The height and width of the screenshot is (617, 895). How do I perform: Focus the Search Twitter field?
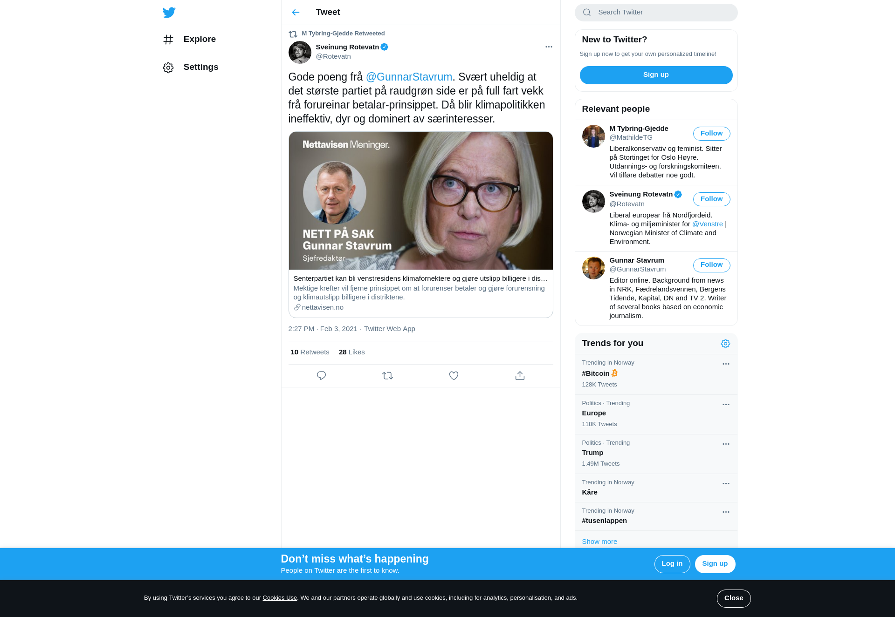656,13
